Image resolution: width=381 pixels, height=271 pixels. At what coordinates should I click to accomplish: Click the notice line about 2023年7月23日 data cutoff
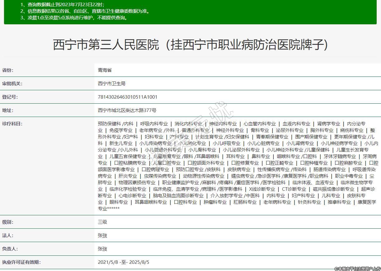click(62, 5)
